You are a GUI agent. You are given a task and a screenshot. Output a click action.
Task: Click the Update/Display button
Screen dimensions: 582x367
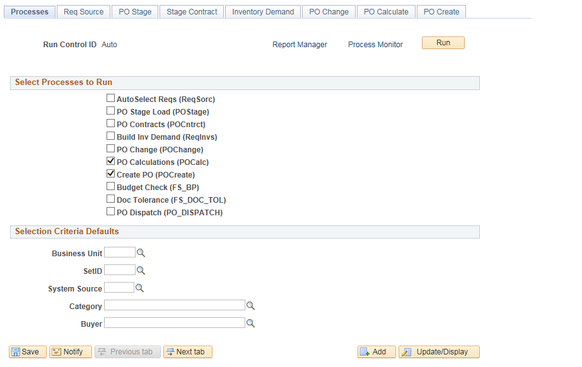[439, 351]
